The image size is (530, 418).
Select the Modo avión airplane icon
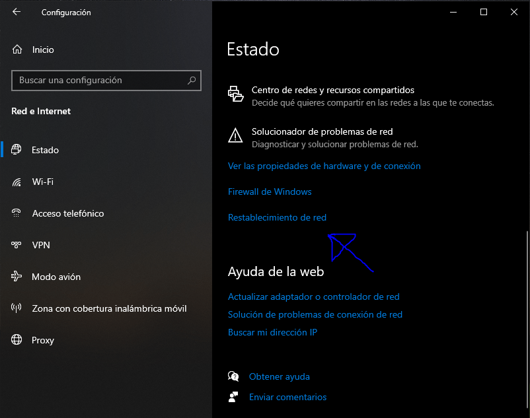click(17, 277)
